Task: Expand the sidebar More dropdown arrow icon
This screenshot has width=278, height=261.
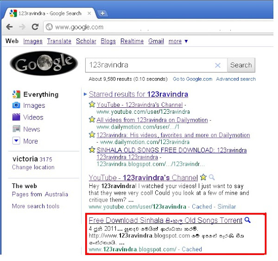Action: click(x=16, y=141)
